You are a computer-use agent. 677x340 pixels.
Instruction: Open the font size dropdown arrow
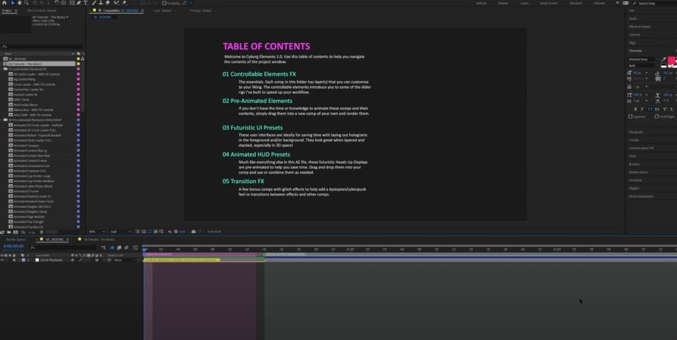pos(647,73)
